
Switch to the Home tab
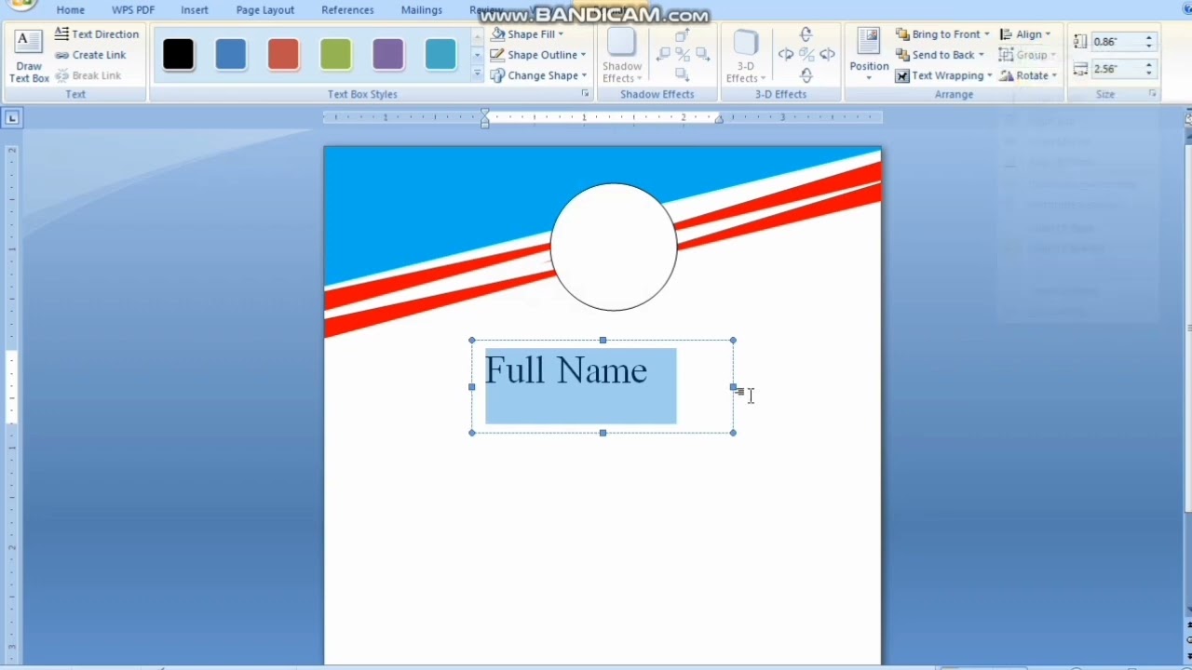(x=71, y=10)
